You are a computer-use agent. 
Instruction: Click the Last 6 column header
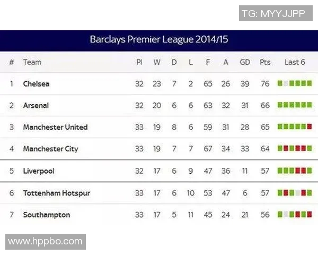point(295,62)
